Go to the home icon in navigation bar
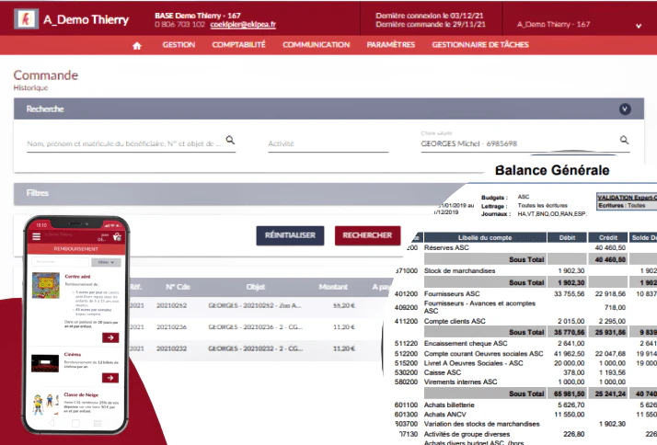This screenshot has width=657, height=445. (137, 46)
